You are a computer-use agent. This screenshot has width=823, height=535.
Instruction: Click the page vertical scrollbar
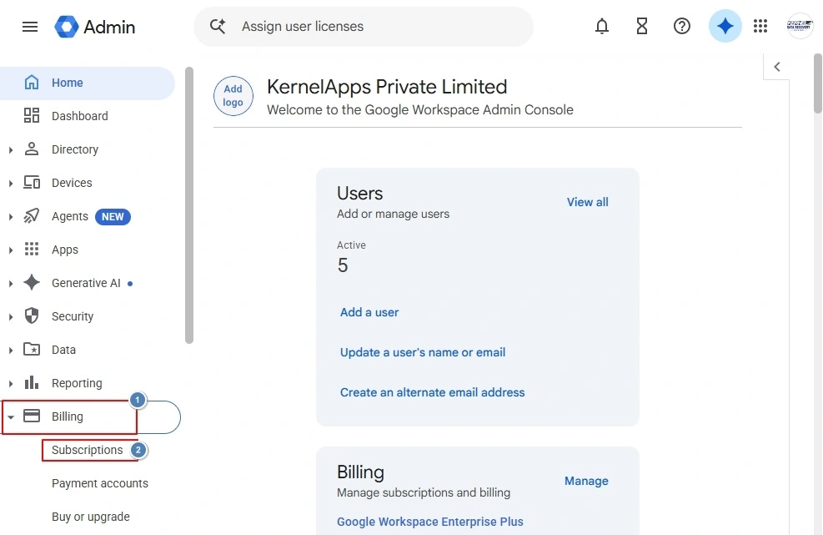818,83
